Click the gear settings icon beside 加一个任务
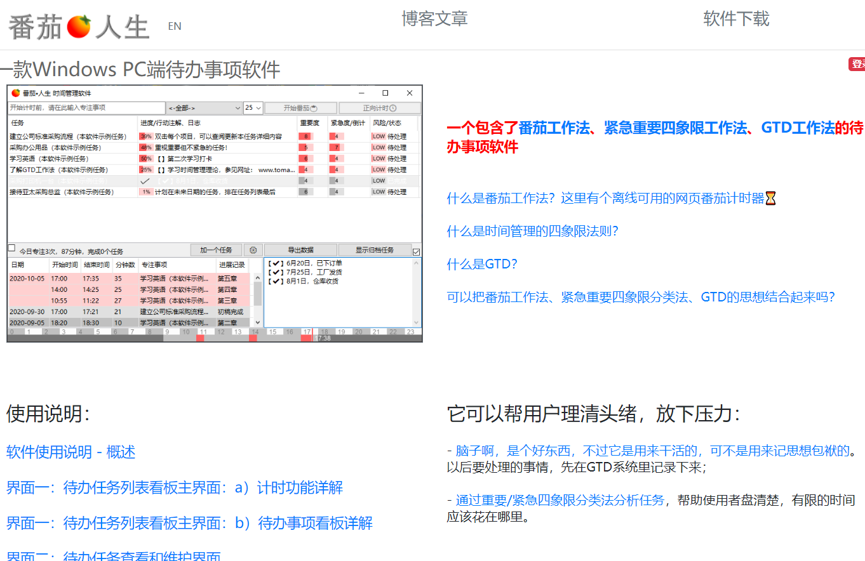The width and height of the screenshot is (865, 561). point(253,250)
